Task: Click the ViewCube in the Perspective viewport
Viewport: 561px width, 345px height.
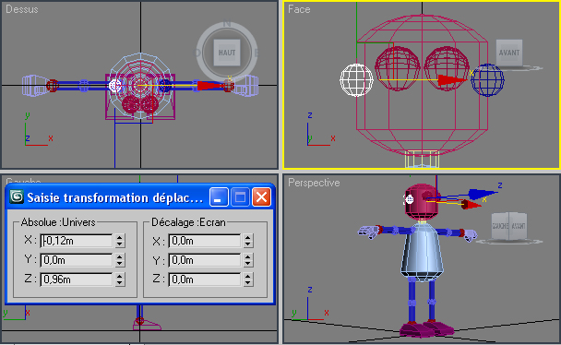Action: (x=509, y=226)
